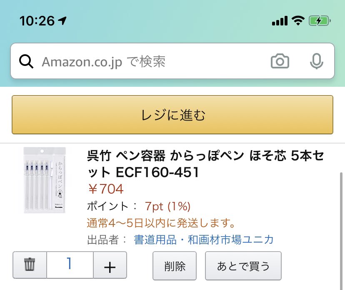Tap the cellular signal bars icon
The width and height of the screenshot is (345, 290).
tap(280, 21)
